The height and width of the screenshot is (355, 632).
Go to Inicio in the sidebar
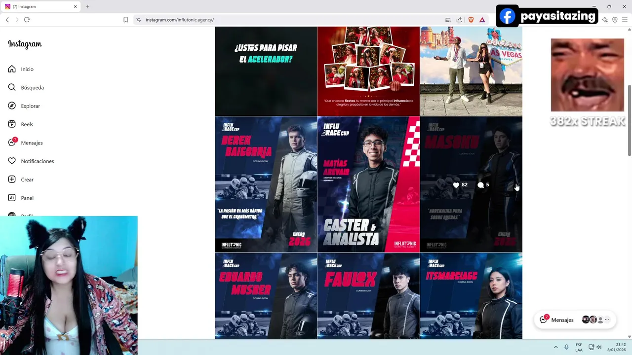pyautogui.click(x=27, y=70)
